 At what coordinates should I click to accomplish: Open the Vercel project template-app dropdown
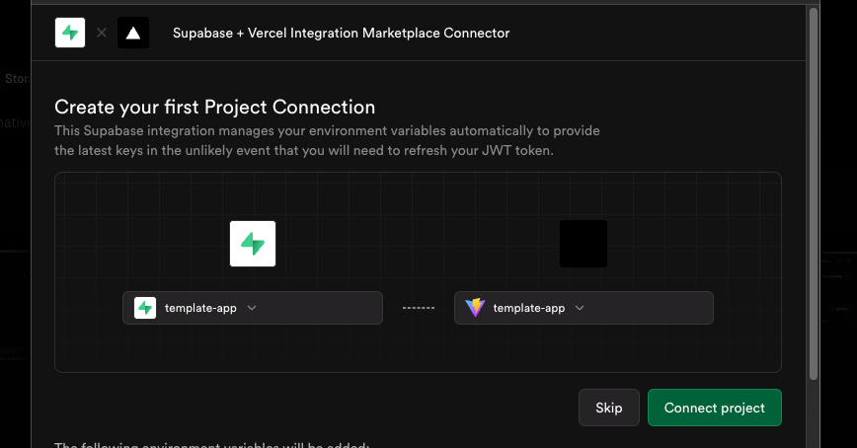tap(584, 308)
